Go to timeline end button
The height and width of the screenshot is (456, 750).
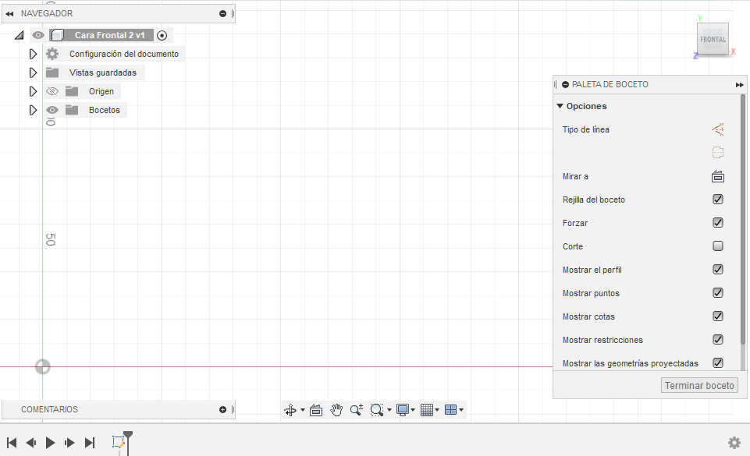tap(90, 443)
